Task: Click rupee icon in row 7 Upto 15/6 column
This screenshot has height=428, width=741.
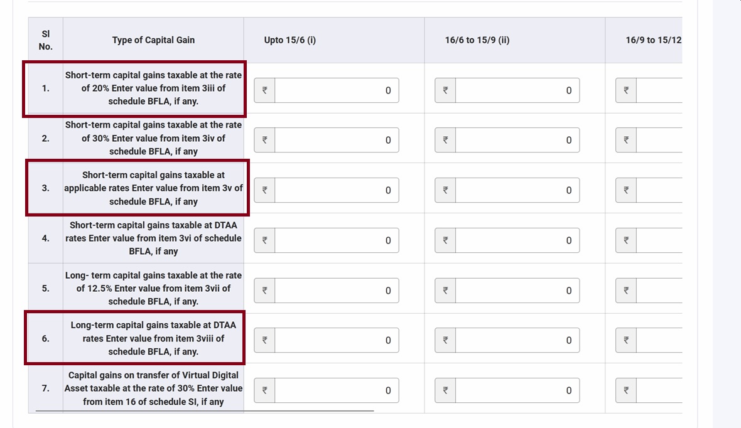Action: [264, 390]
